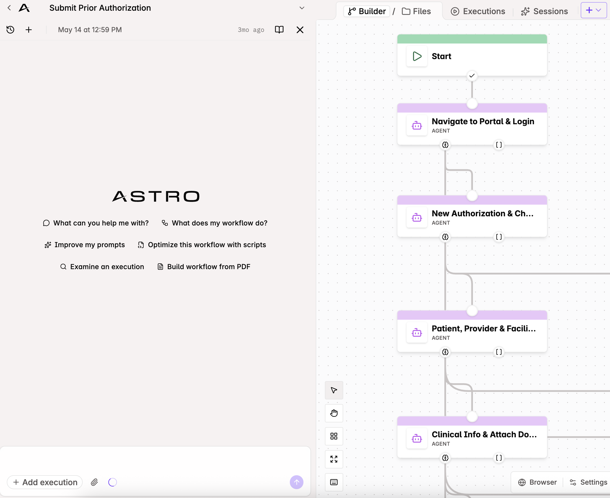
Task: Click brain icon under Clinical Info node
Action: pos(445,458)
